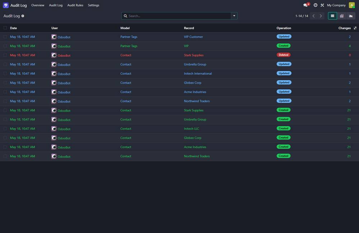Click OdooBot avatar in Initech International row
Viewport: 359px width, 233px height.
54,73
